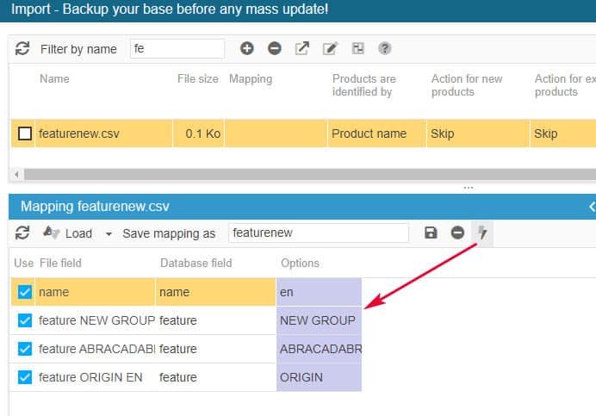The image size is (596, 416).
Task: Tick the featurenew.csv row checkbox
Action: point(25,133)
